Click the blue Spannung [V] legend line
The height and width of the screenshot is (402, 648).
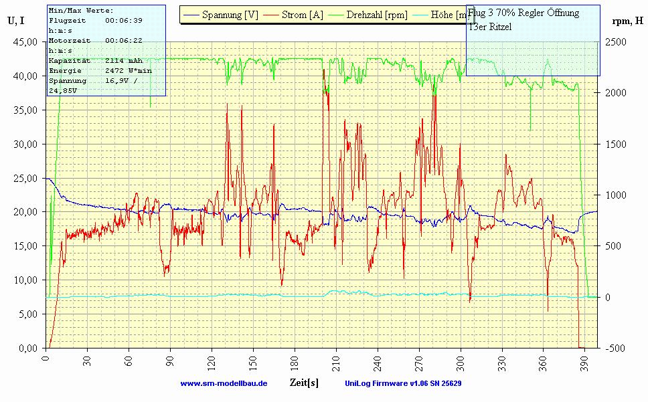[194, 15]
